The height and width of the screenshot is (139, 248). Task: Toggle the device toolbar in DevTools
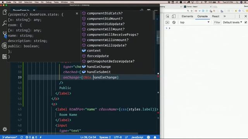coord(174,16)
